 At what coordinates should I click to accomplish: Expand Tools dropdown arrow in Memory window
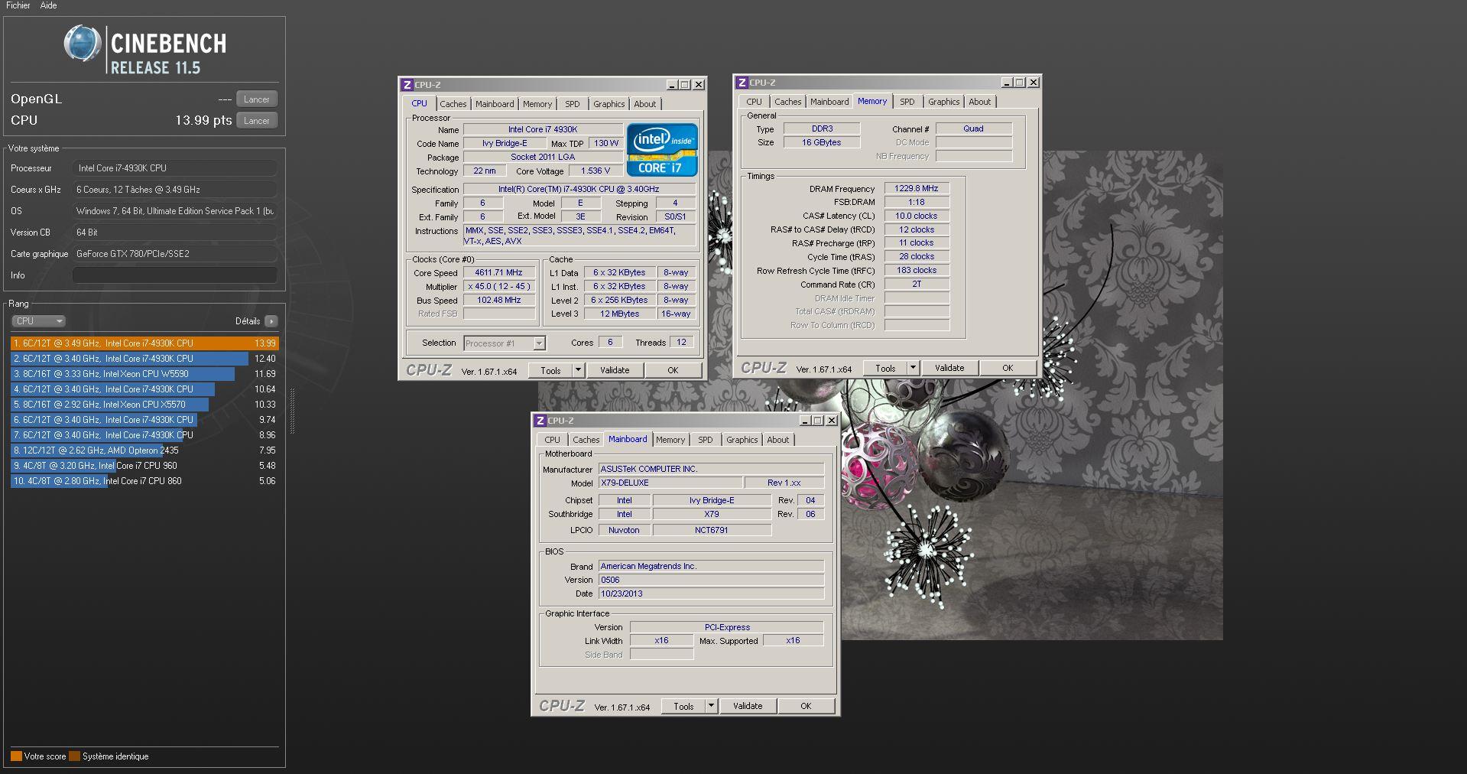pos(913,368)
